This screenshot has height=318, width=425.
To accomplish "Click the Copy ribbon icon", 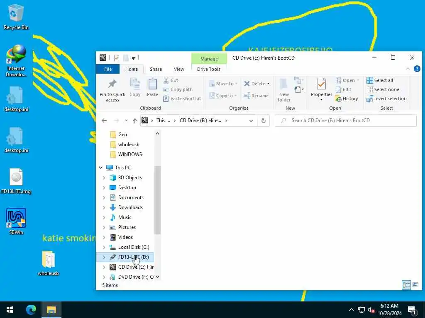I will [135, 87].
